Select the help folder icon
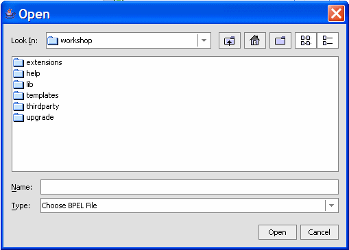 [19, 73]
